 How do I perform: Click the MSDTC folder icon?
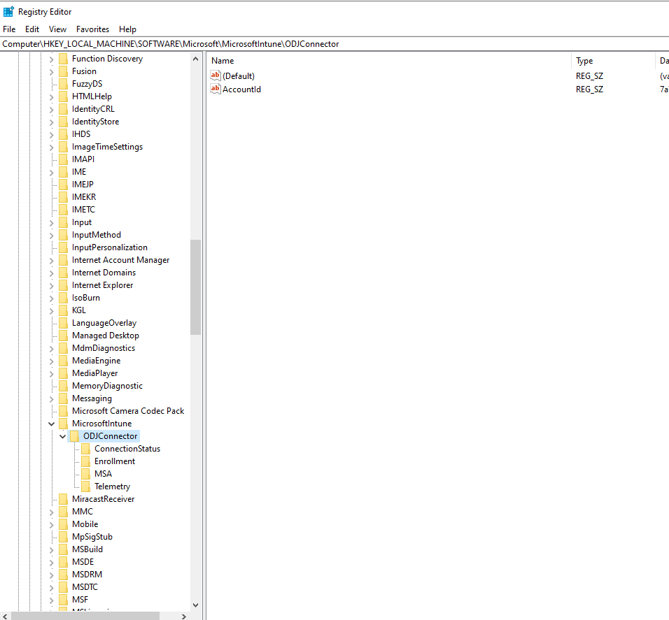click(x=63, y=586)
